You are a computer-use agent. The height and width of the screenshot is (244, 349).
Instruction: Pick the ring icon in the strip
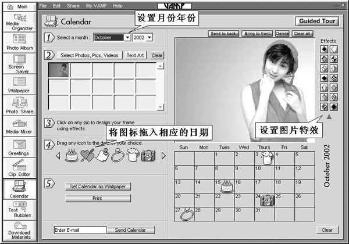click(x=117, y=155)
